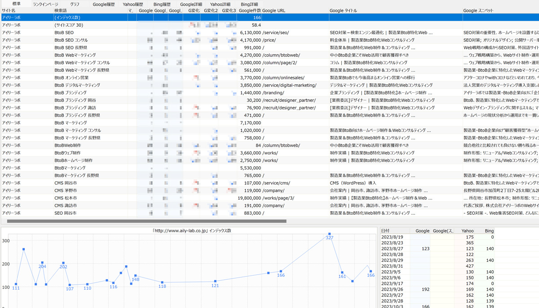Image resolution: width=539 pixels, height=308 pixels.
Task: Select the BtoBWeb制作 keyword
Action: [x=67, y=145]
